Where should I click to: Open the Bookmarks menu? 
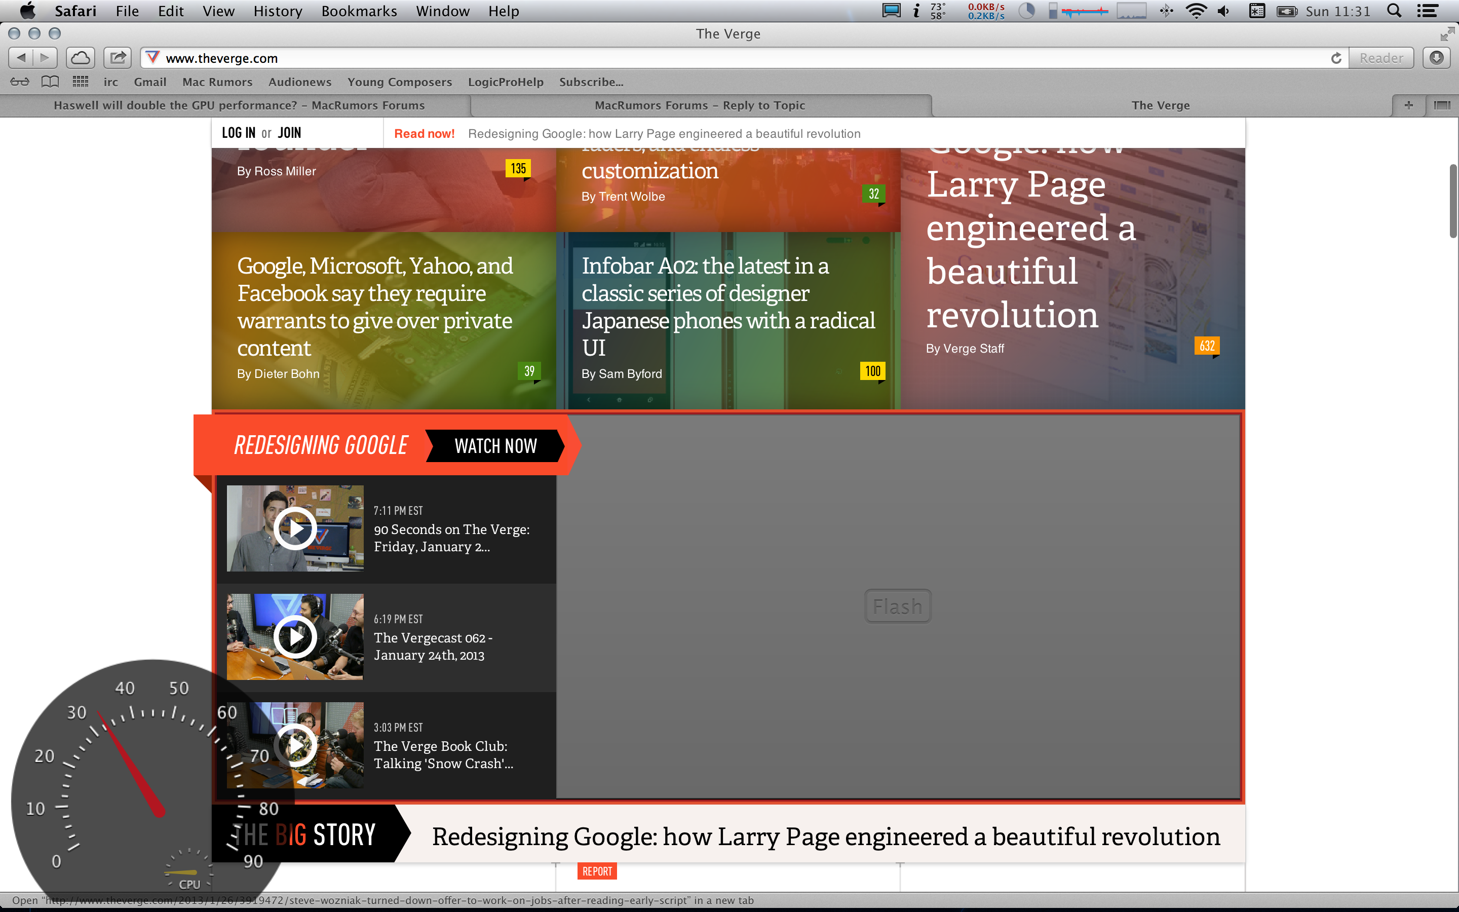tap(359, 11)
